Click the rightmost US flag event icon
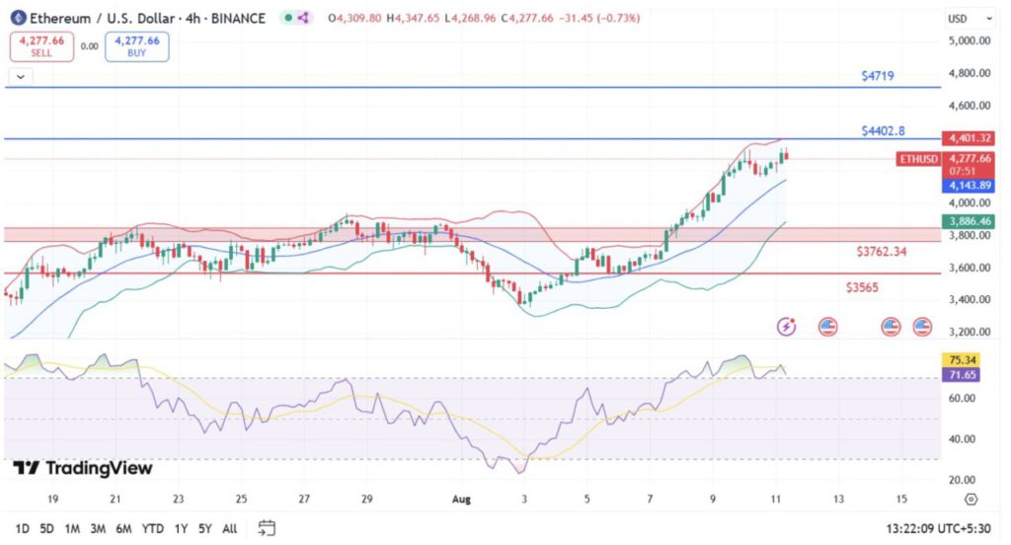The width and height of the screenshot is (1011, 545). click(923, 325)
